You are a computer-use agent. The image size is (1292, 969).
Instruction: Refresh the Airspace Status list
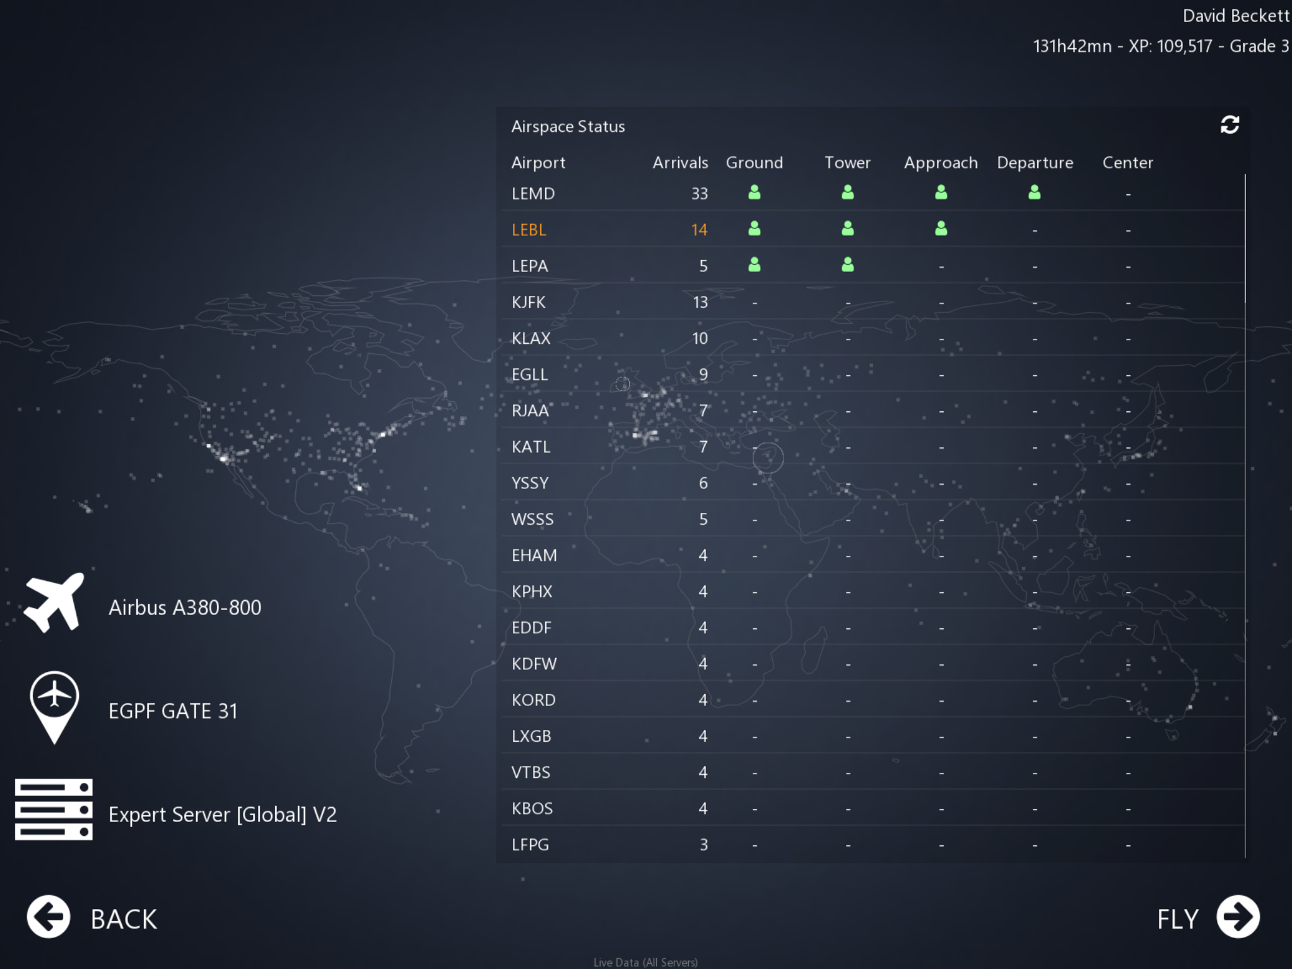tap(1229, 125)
